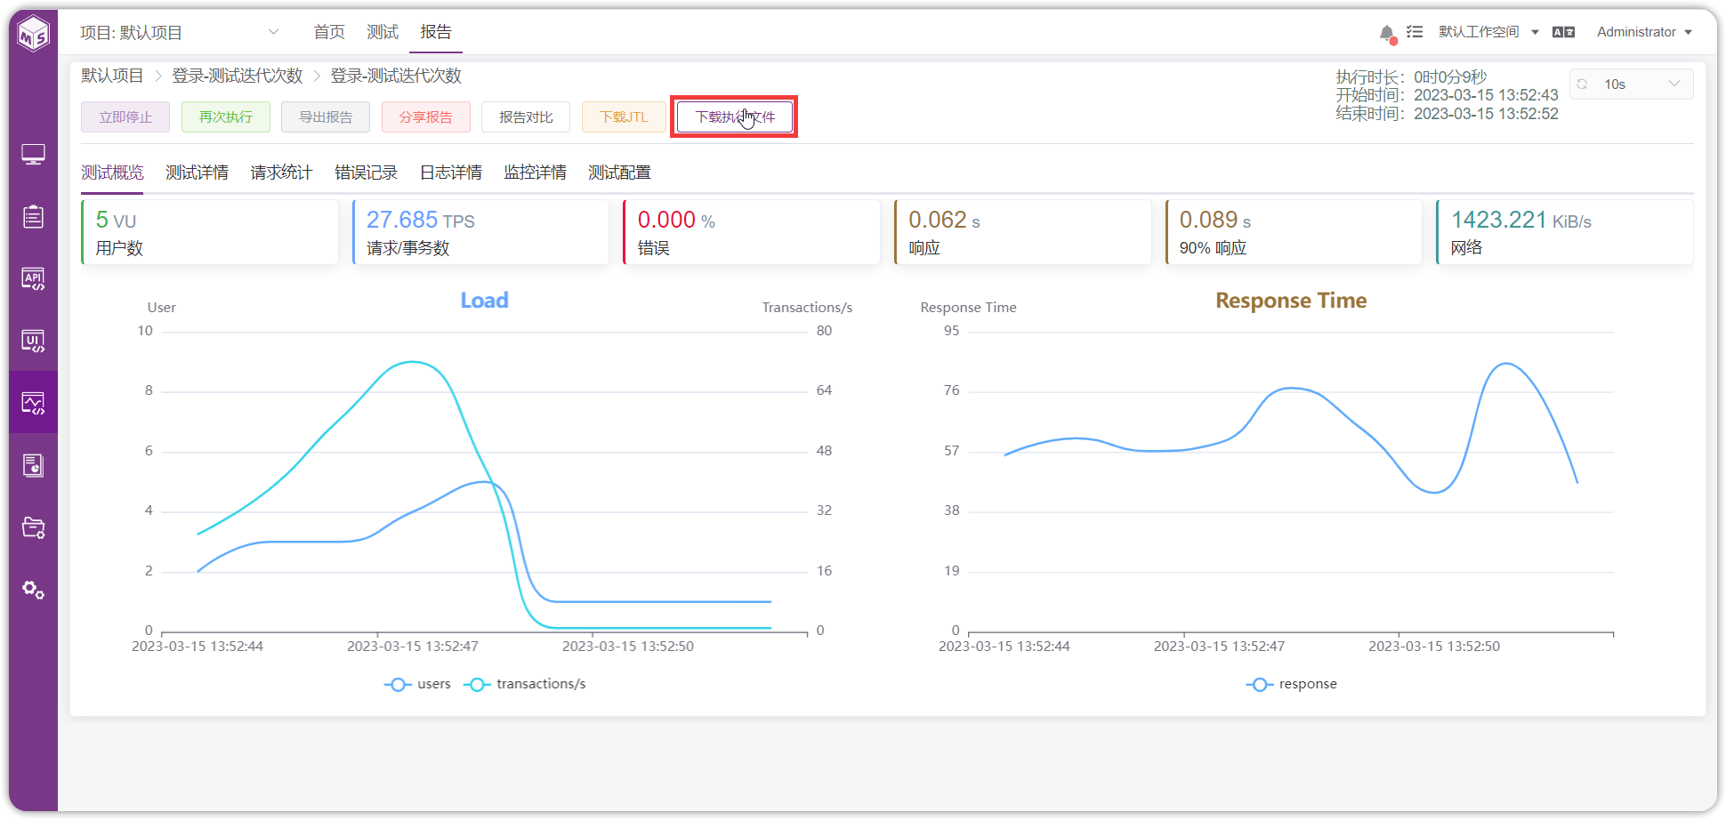The image size is (1726, 820).
Task: Open the 默认工作空间 workspace dropdown
Action: point(1488,32)
